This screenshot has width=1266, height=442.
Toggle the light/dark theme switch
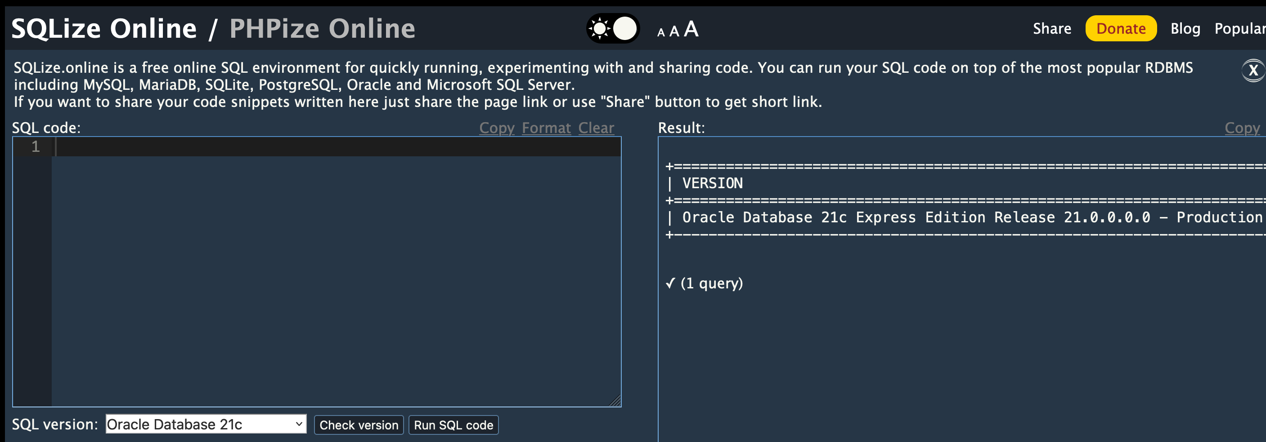613,28
